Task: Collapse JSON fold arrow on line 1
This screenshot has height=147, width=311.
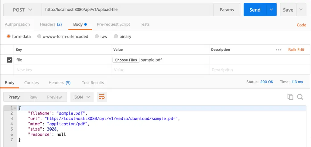Action: [x=15, y=108]
